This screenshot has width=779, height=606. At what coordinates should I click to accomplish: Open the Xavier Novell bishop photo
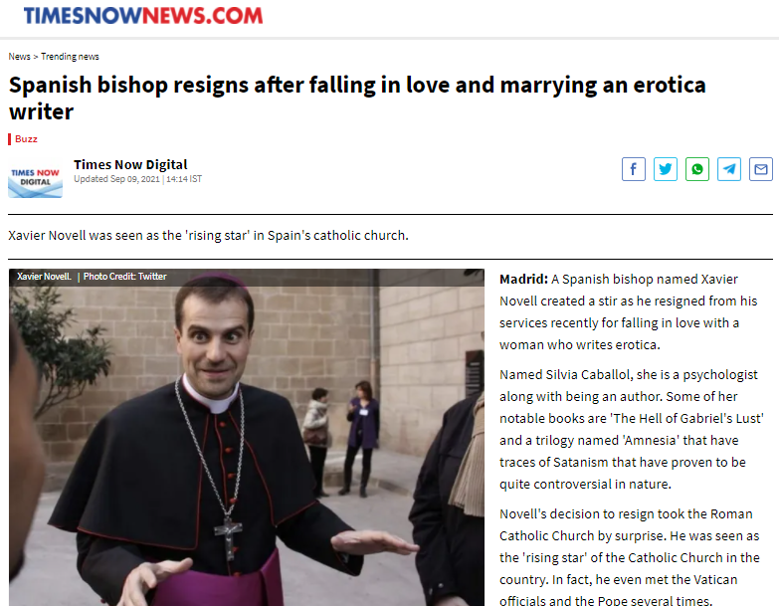tap(247, 438)
